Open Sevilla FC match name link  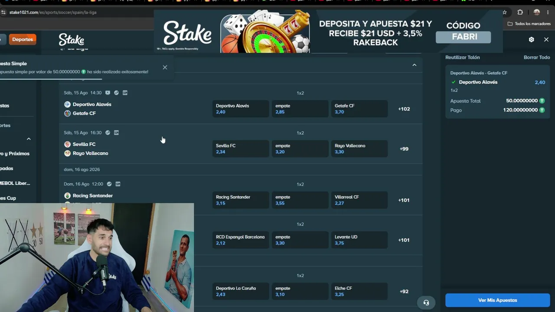point(84,144)
